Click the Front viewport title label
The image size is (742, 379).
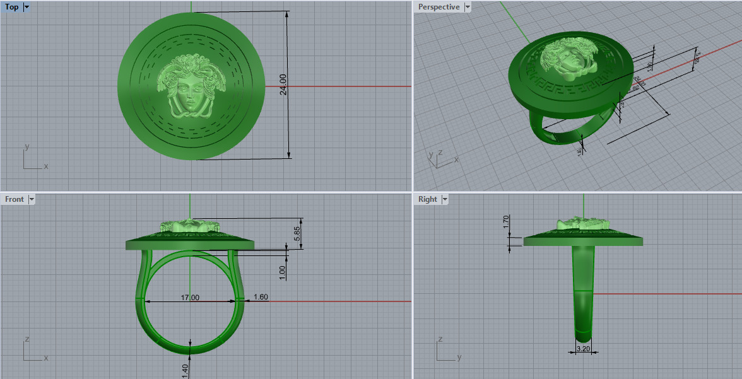click(14, 199)
